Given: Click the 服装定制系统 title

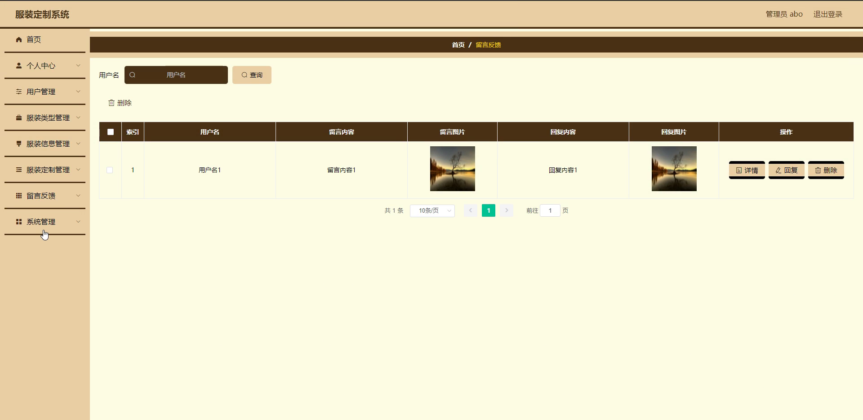Looking at the screenshot, I should pos(42,14).
